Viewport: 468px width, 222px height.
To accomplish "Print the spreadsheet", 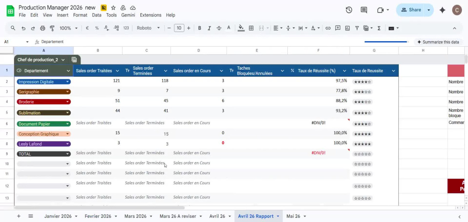I will pyautogui.click(x=43, y=28).
